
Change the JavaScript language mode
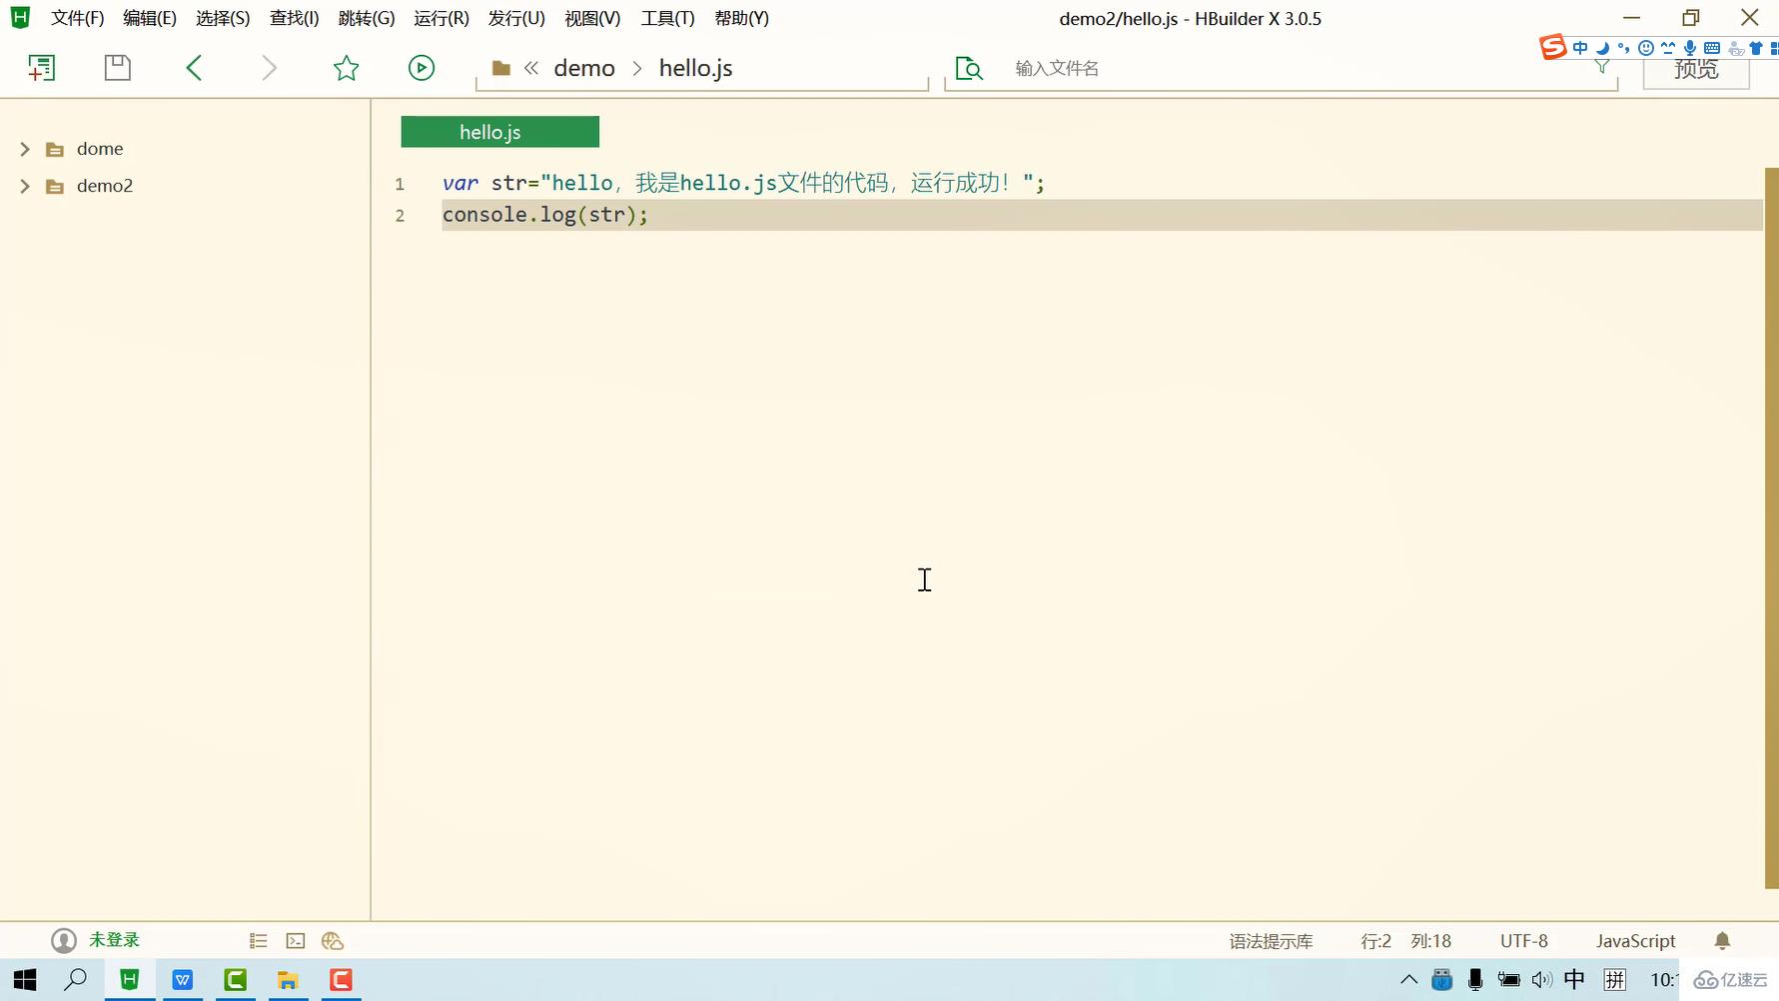point(1635,941)
